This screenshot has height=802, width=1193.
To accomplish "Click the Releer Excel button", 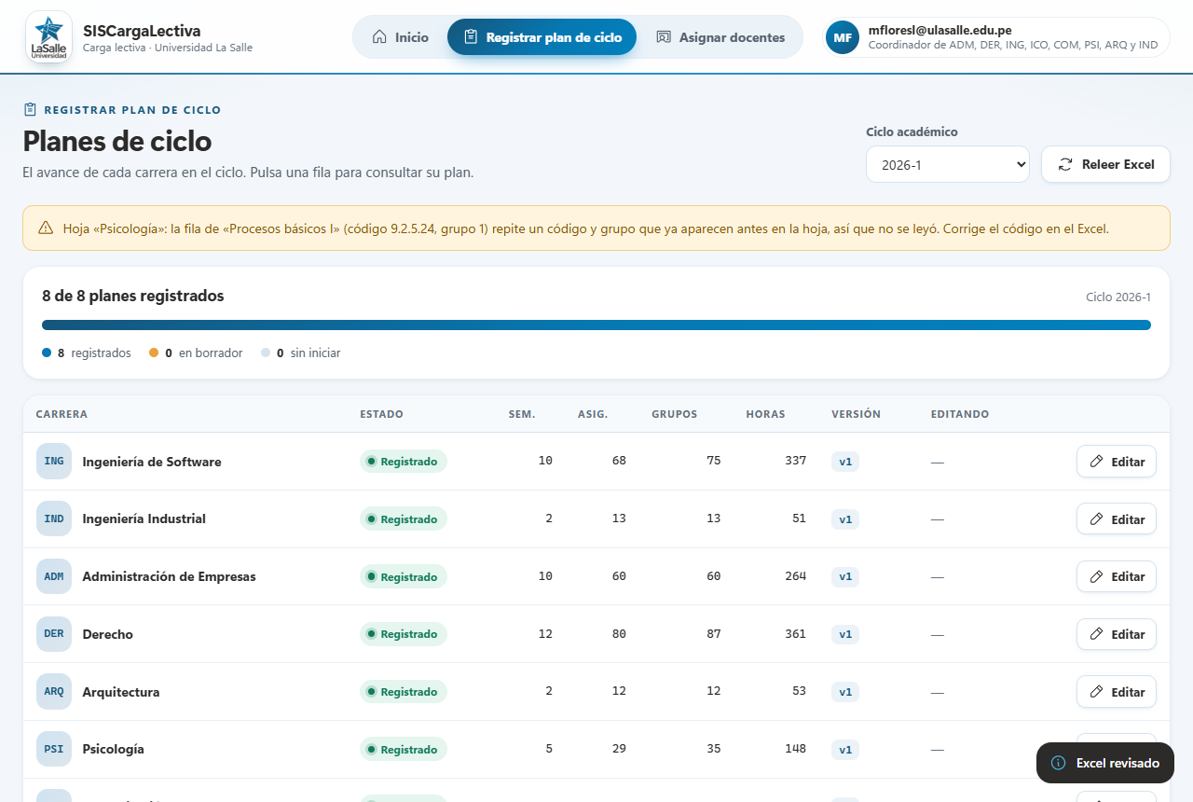I will click(x=1105, y=164).
